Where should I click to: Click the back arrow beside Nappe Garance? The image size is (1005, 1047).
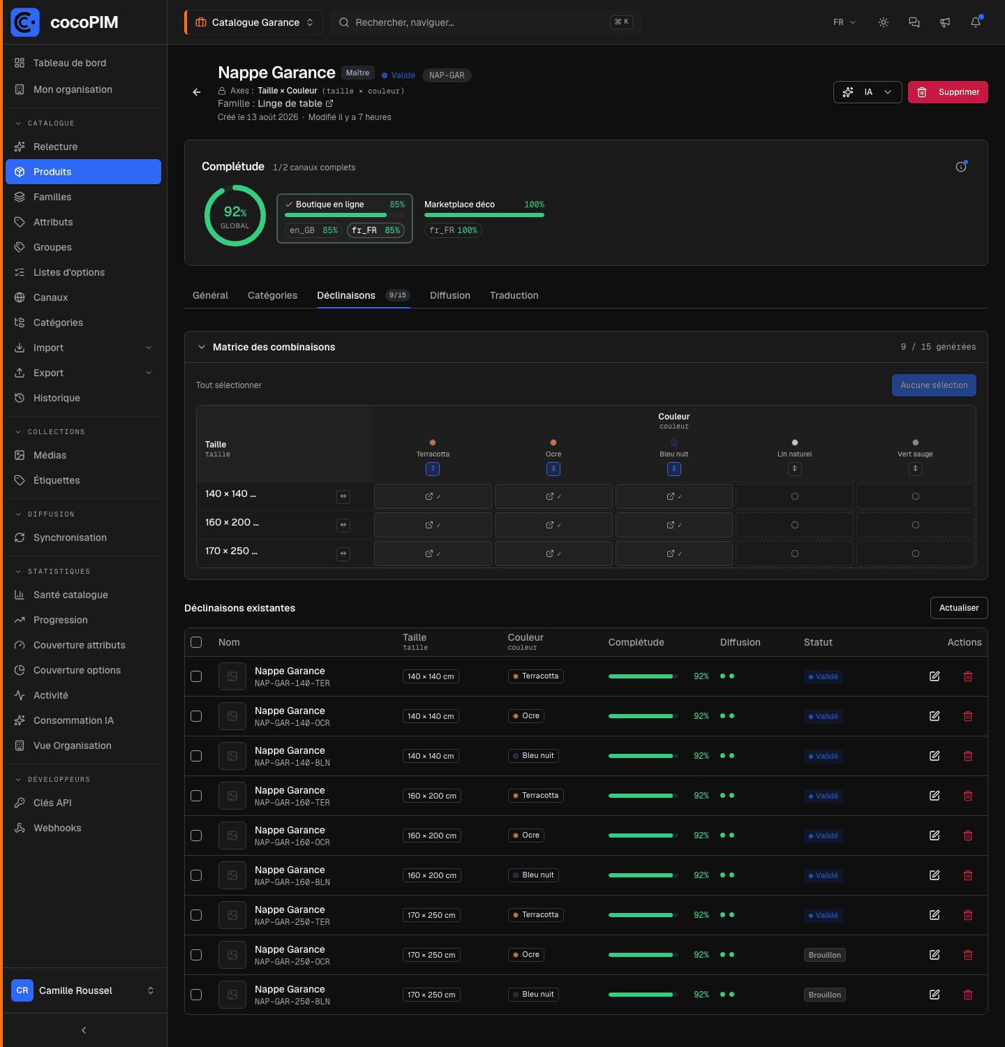click(x=197, y=92)
